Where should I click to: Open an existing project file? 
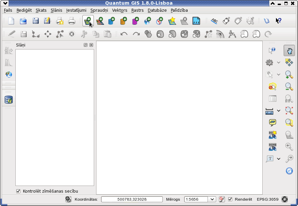pyautogui.click(x=23, y=21)
